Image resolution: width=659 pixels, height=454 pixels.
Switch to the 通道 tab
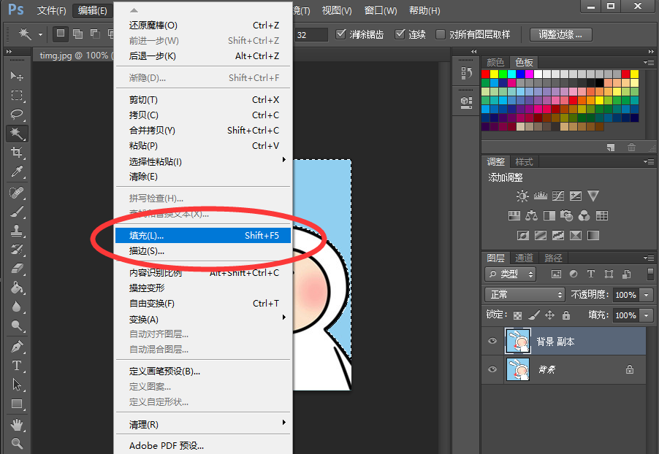[x=524, y=258]
